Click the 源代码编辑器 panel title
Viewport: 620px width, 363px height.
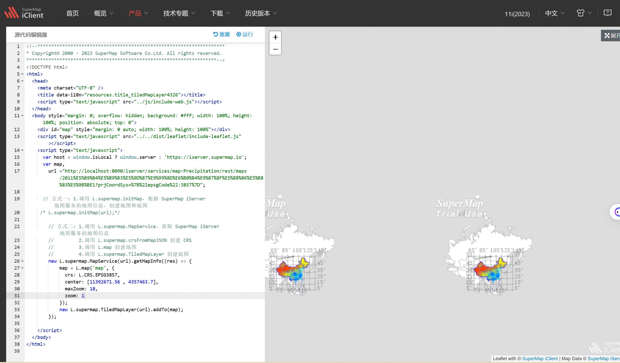coord(31,35)
